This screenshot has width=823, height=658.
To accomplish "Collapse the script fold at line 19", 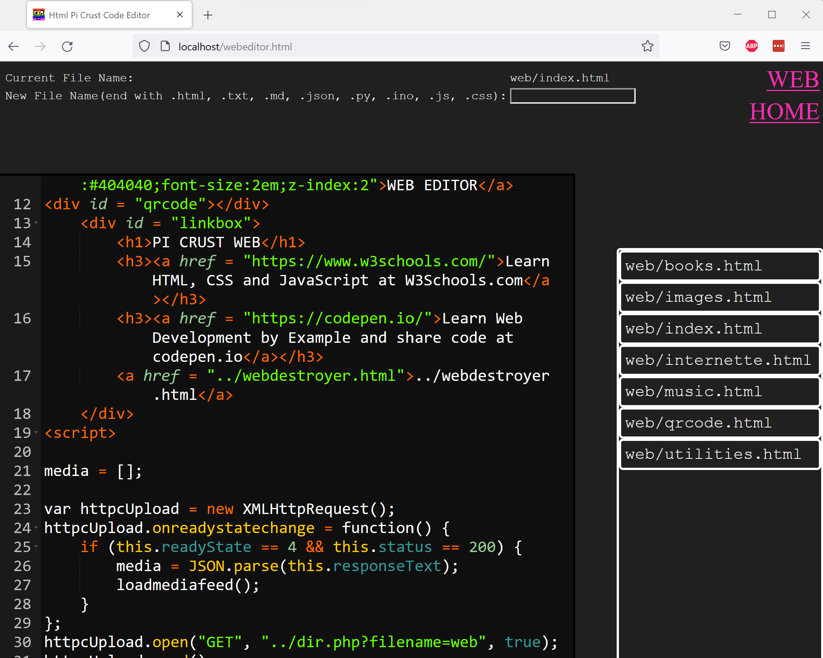I will pos(36,432).
